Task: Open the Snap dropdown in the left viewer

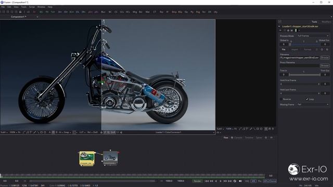Action: point(67,132)
